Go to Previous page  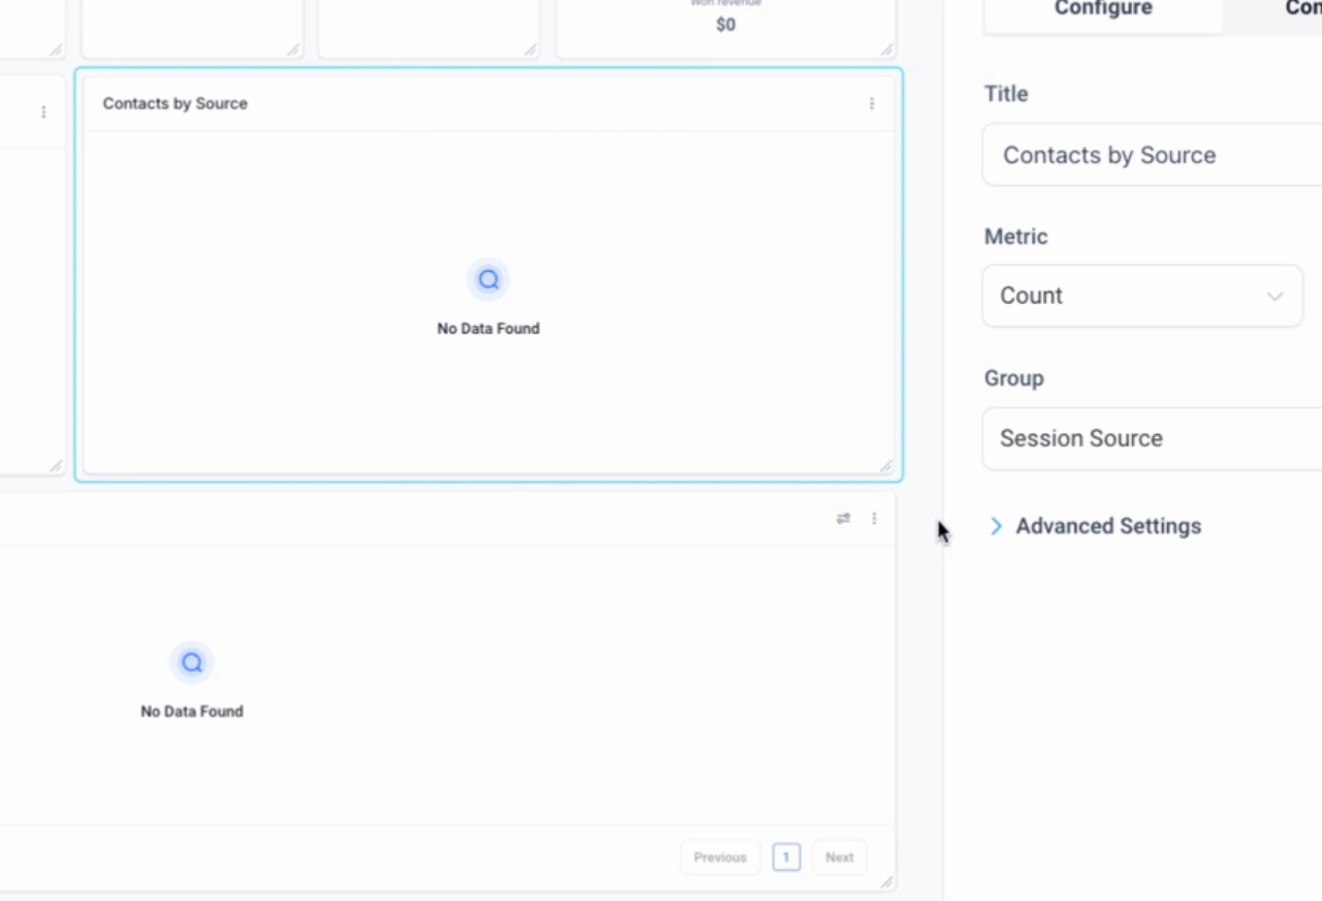click(720, 857)
